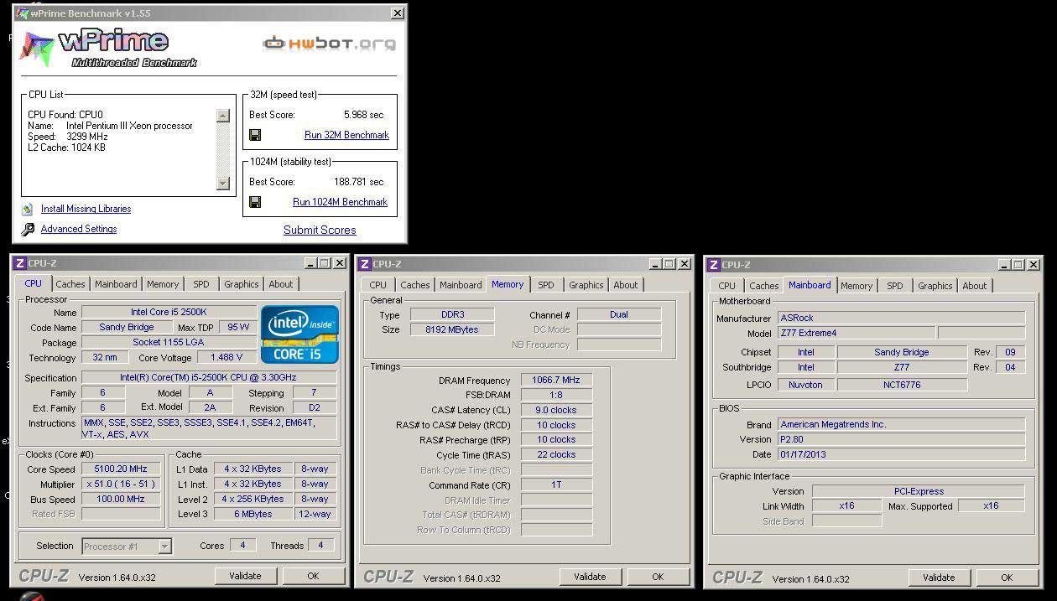The width and height of the screenshot is (1057, 601).
Task: Click the CPU-Z title icon in the Mainboard window
Action: pyautogui.click(x=713, y=265)
